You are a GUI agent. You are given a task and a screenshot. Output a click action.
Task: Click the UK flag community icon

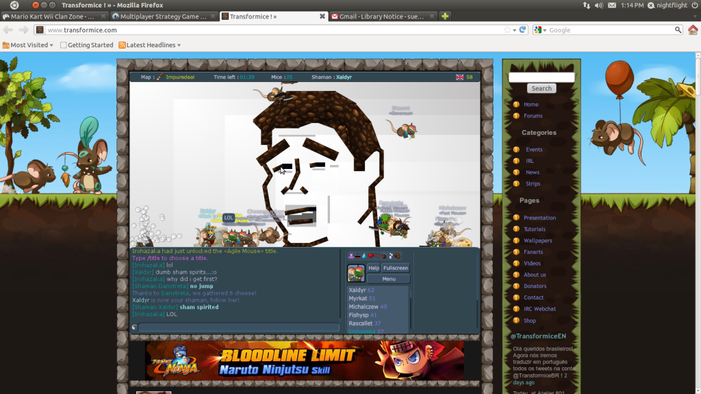coord(459,77)
